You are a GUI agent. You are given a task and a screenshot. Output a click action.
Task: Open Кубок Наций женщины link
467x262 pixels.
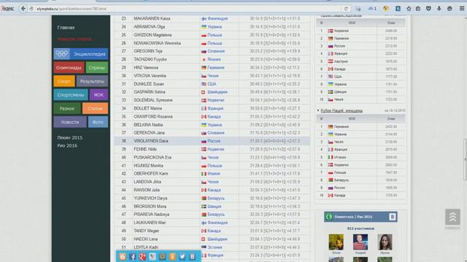pos(341,111)
